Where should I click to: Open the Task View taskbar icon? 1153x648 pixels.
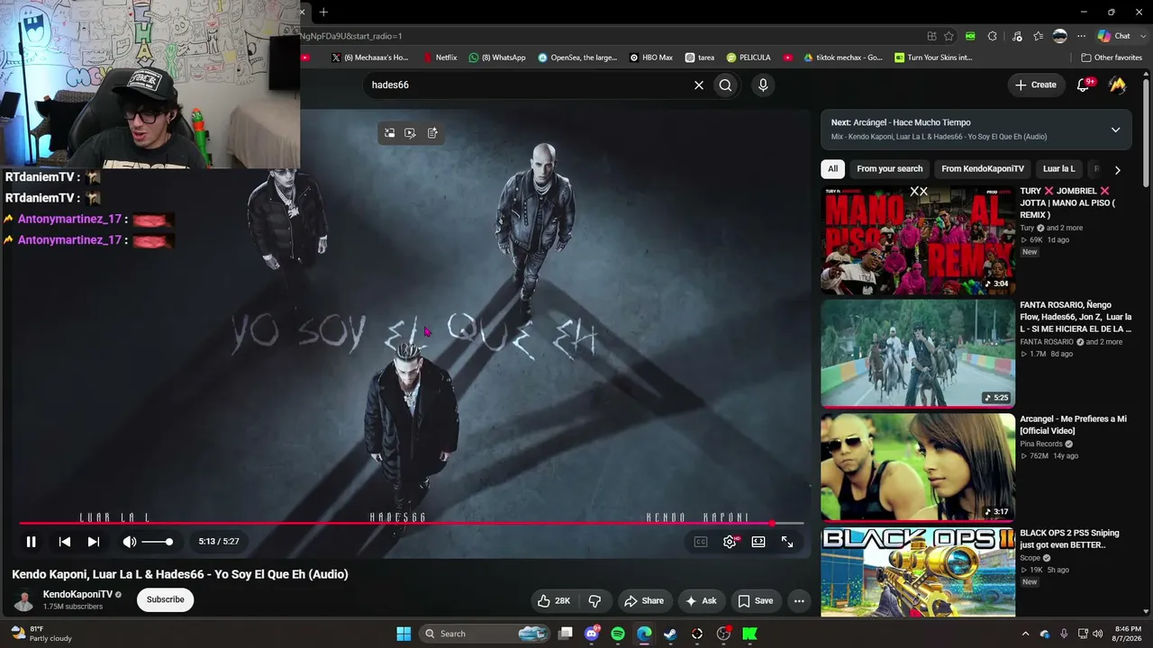(566, 634)
